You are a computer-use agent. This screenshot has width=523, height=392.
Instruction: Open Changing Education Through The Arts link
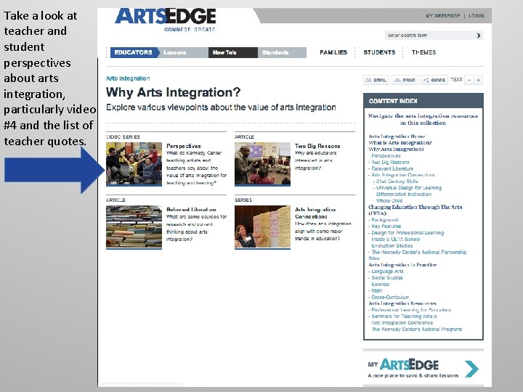click(415, 210)
